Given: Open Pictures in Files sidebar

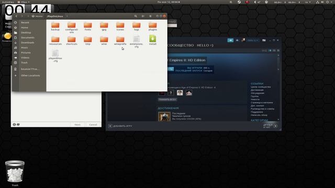Looking at the screenshot, I should (26, 53).
